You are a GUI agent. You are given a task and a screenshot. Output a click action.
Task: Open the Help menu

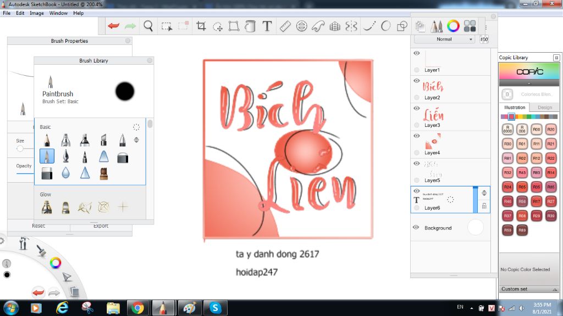pyautogui.click(x=78, y=13)
